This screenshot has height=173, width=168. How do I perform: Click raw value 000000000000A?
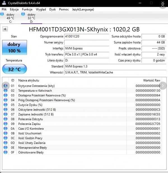click(148, 100)
